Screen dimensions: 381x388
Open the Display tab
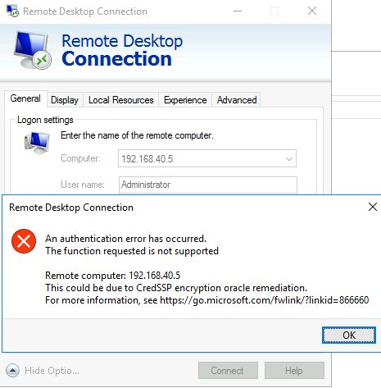pos(65,100)
